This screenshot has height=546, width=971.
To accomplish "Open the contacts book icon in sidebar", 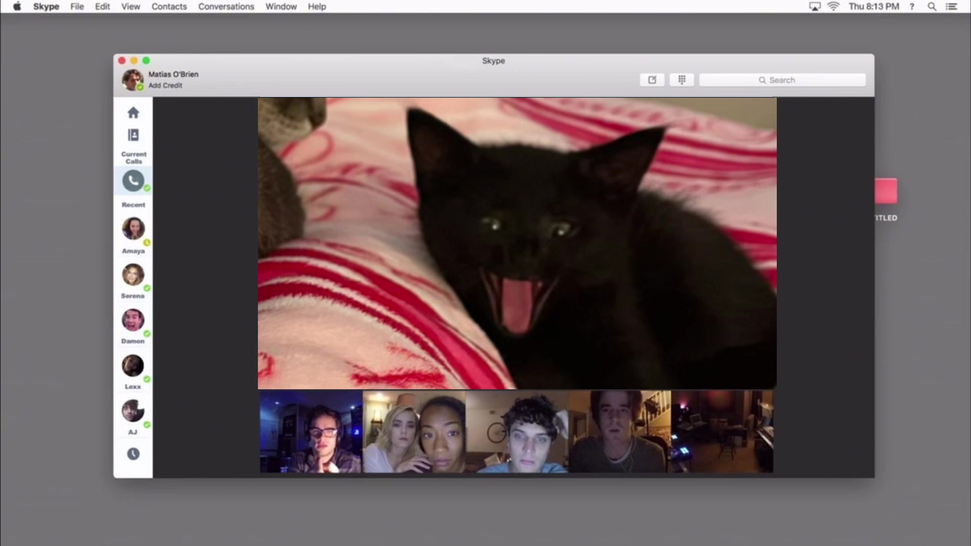I will [x=133, y=135].
